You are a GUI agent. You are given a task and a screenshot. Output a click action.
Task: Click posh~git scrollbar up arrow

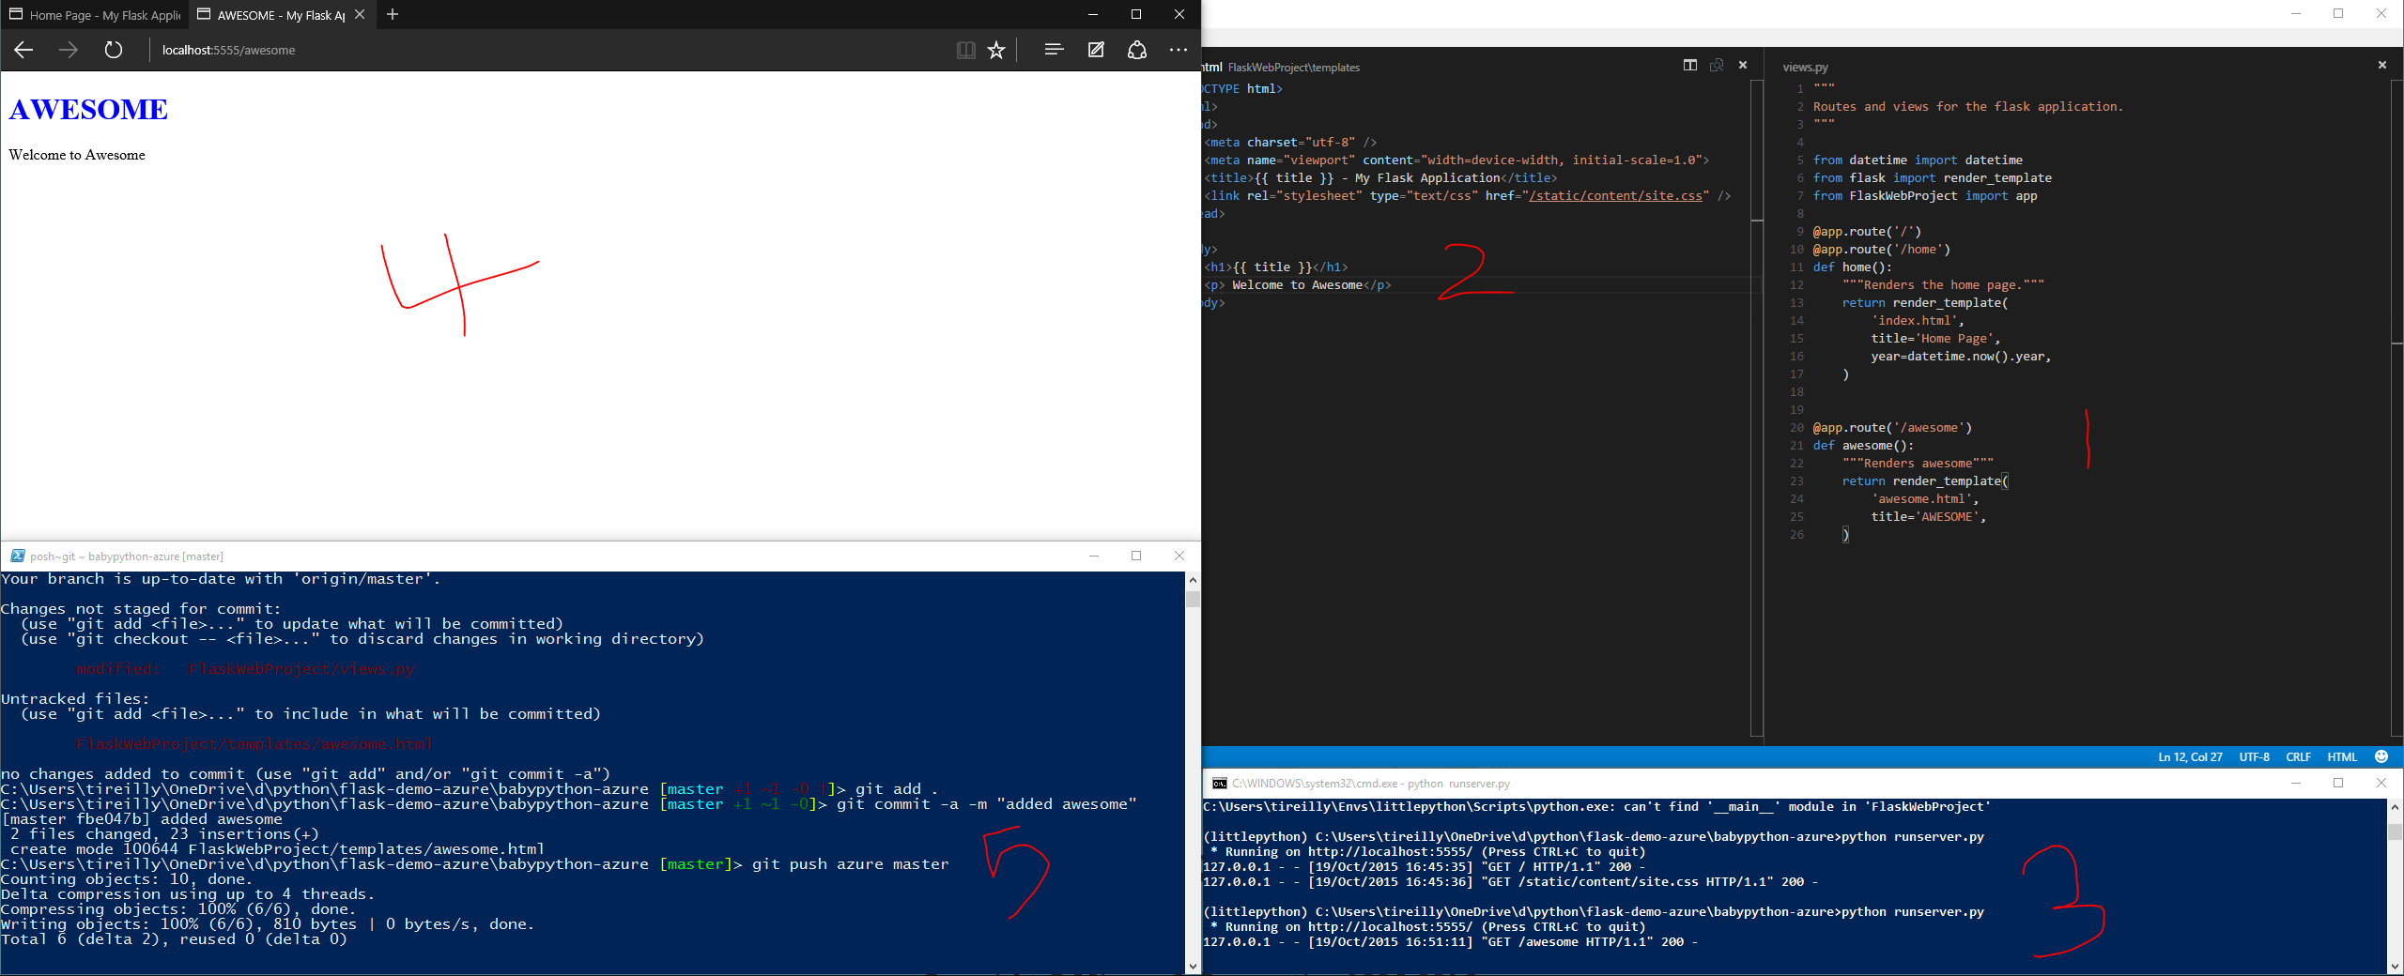tap(1193, 580)
